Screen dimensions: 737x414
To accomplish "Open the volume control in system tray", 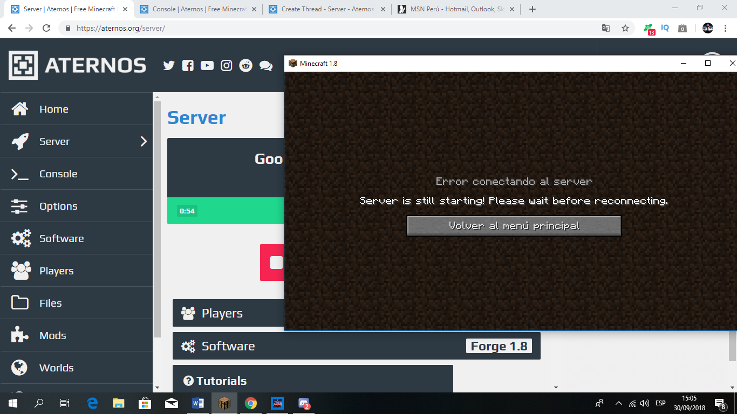I will click(645, 403).
